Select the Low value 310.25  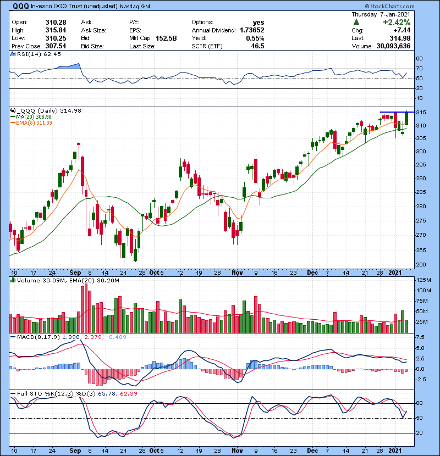pos(56,38)
